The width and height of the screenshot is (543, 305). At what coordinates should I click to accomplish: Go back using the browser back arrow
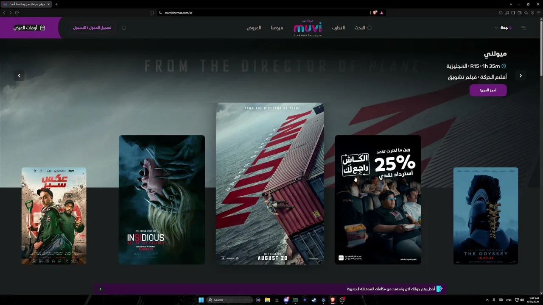click(5, 13)
